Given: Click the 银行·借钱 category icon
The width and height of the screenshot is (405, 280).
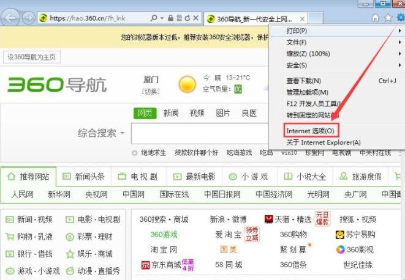Looking at the screenshot, I should (x=10, y=254).
